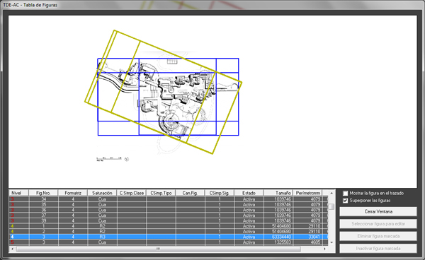This screenshot has height=260, width=425.
Task: Select figure number 34 cell
Action: [43, 199]
